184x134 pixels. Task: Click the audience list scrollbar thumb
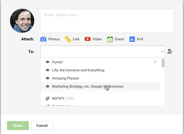tap(163, 63)
